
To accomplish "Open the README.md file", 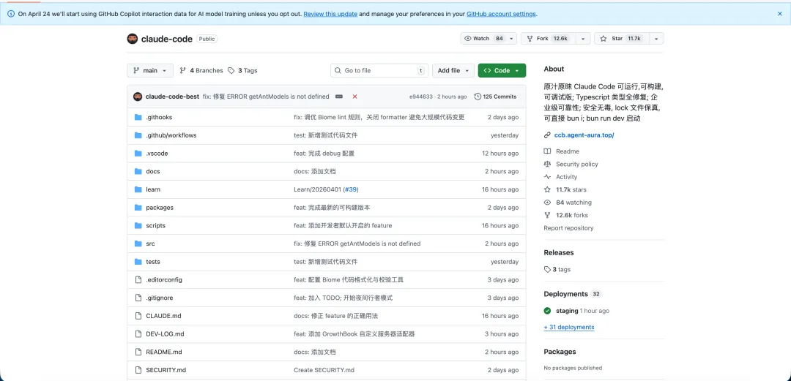I will (164, 352).
